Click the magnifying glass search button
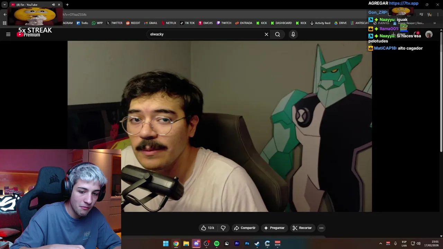This screenshot has width=443, height=249. pyautogui.click(x=278, y=34)
